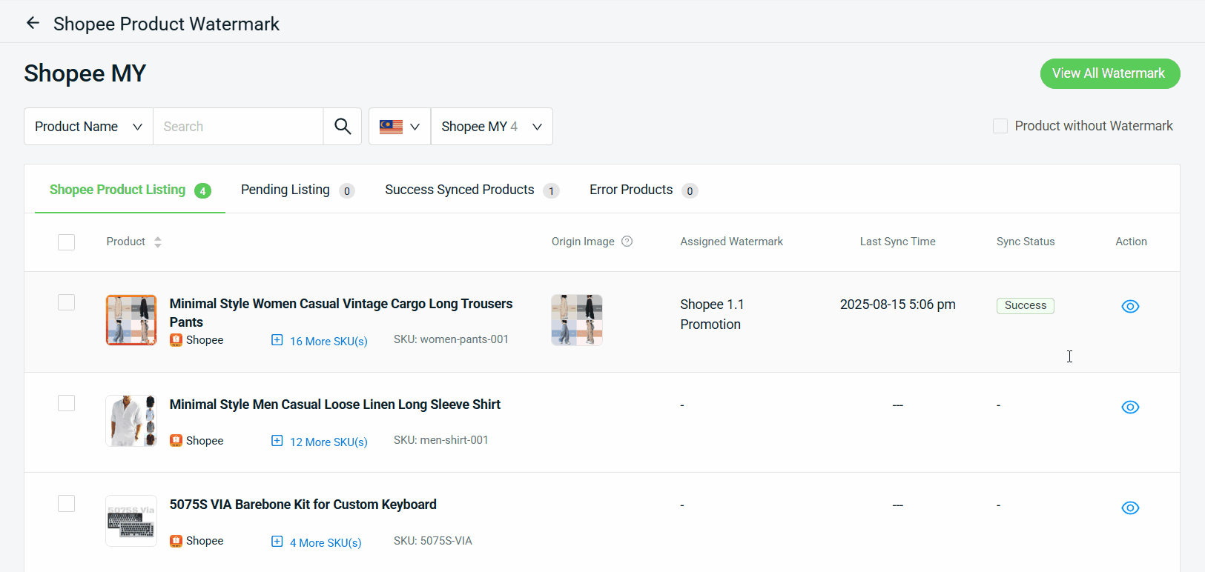Image resolution: width=1205 pixels, height=572 pixels.
Task: Click SKU: men-shirt-001 text
Action: point(441,440)
